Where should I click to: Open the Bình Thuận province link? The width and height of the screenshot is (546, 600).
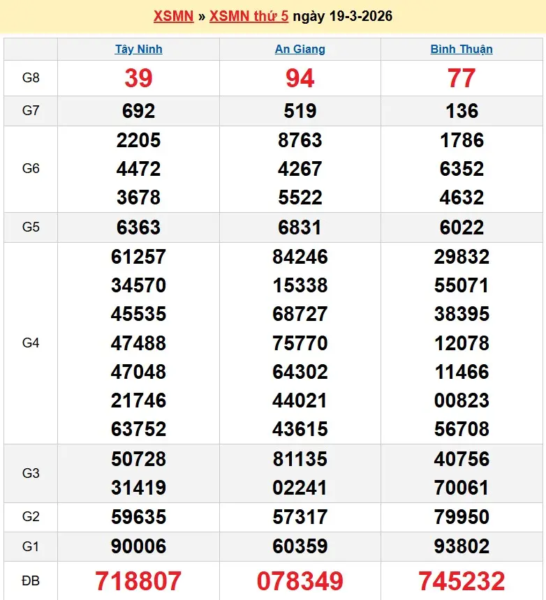click(x=462, y=49)
